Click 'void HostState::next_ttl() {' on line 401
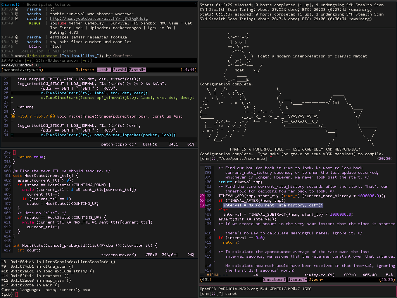The height and width of the screenshot is (298, 397). (x=45, y=176)
